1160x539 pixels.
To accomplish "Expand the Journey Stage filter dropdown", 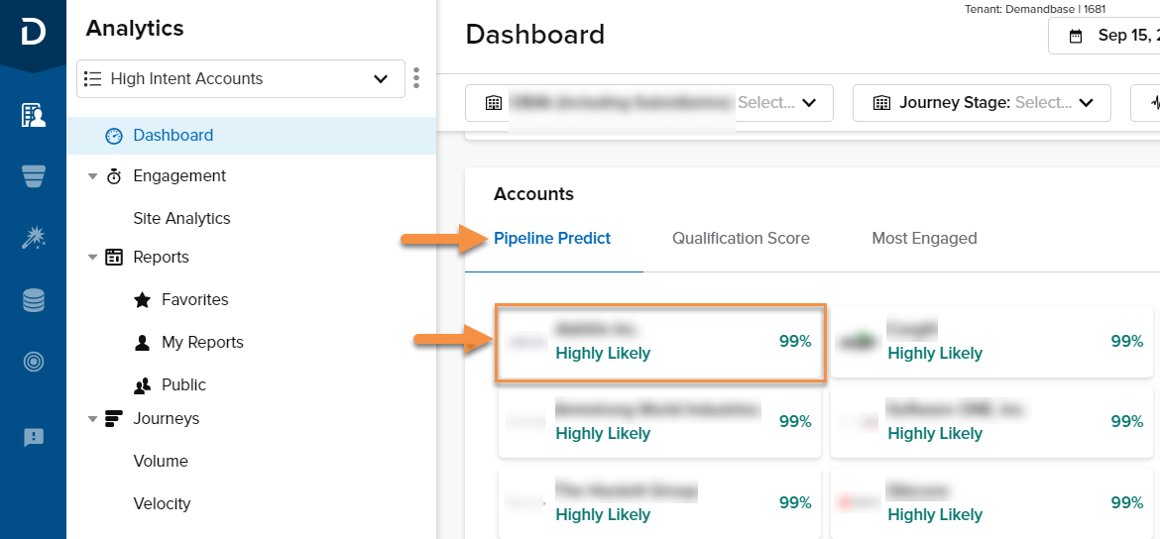I will click(x=982, y=103).
